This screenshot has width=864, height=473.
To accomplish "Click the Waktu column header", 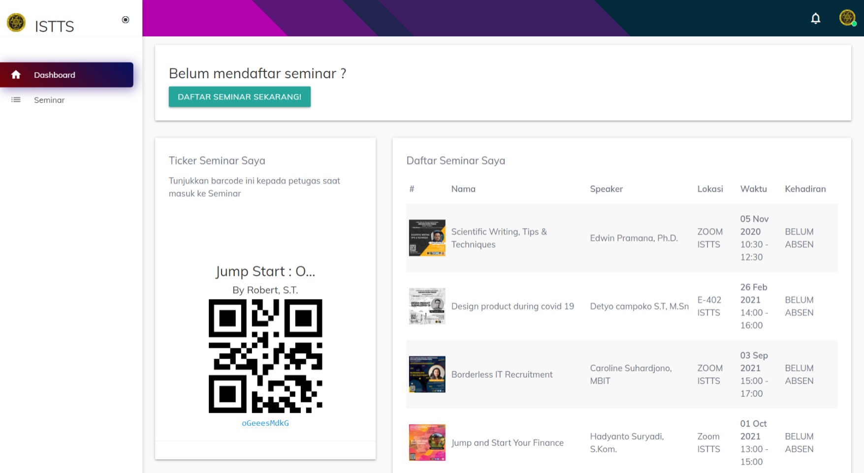I will [753, 189].
